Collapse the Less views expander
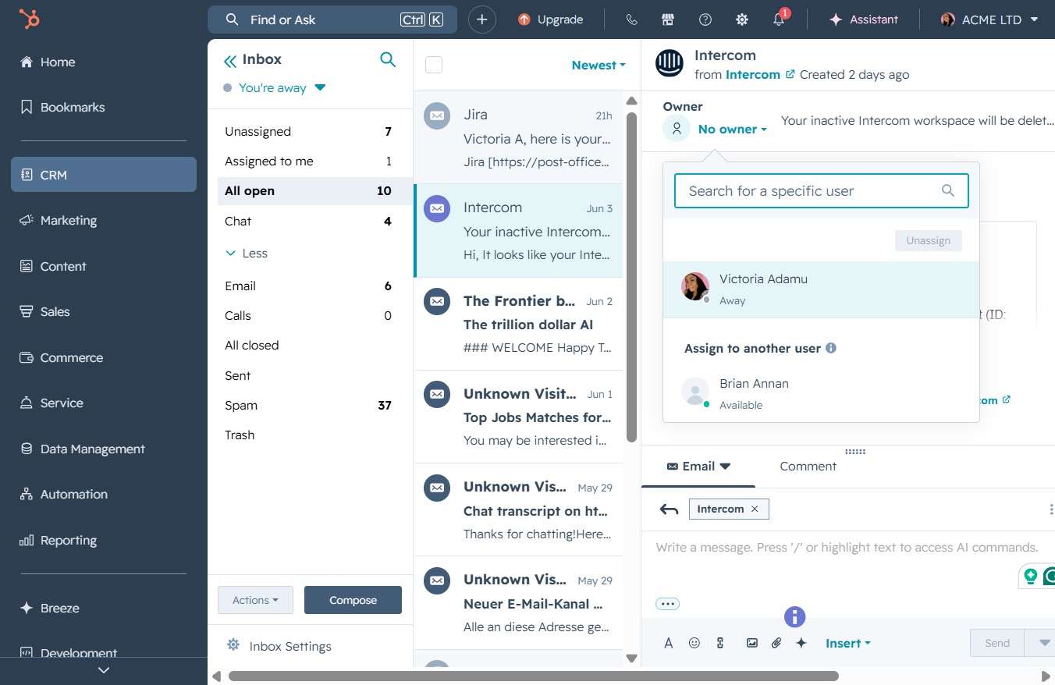Screen dimensions: 1055x685 247,254
